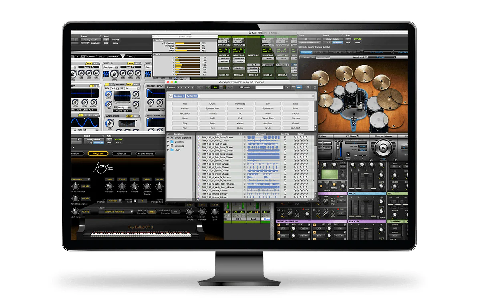This screenshot has width=479, height=304.
Task: Toggle the Locations checkbox in Workspace header
Action: point(168,134)
